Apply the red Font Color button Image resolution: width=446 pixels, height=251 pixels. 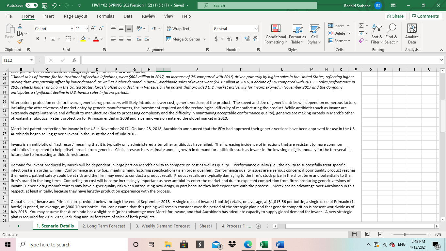pyautogui.click(x=96, y=39)
